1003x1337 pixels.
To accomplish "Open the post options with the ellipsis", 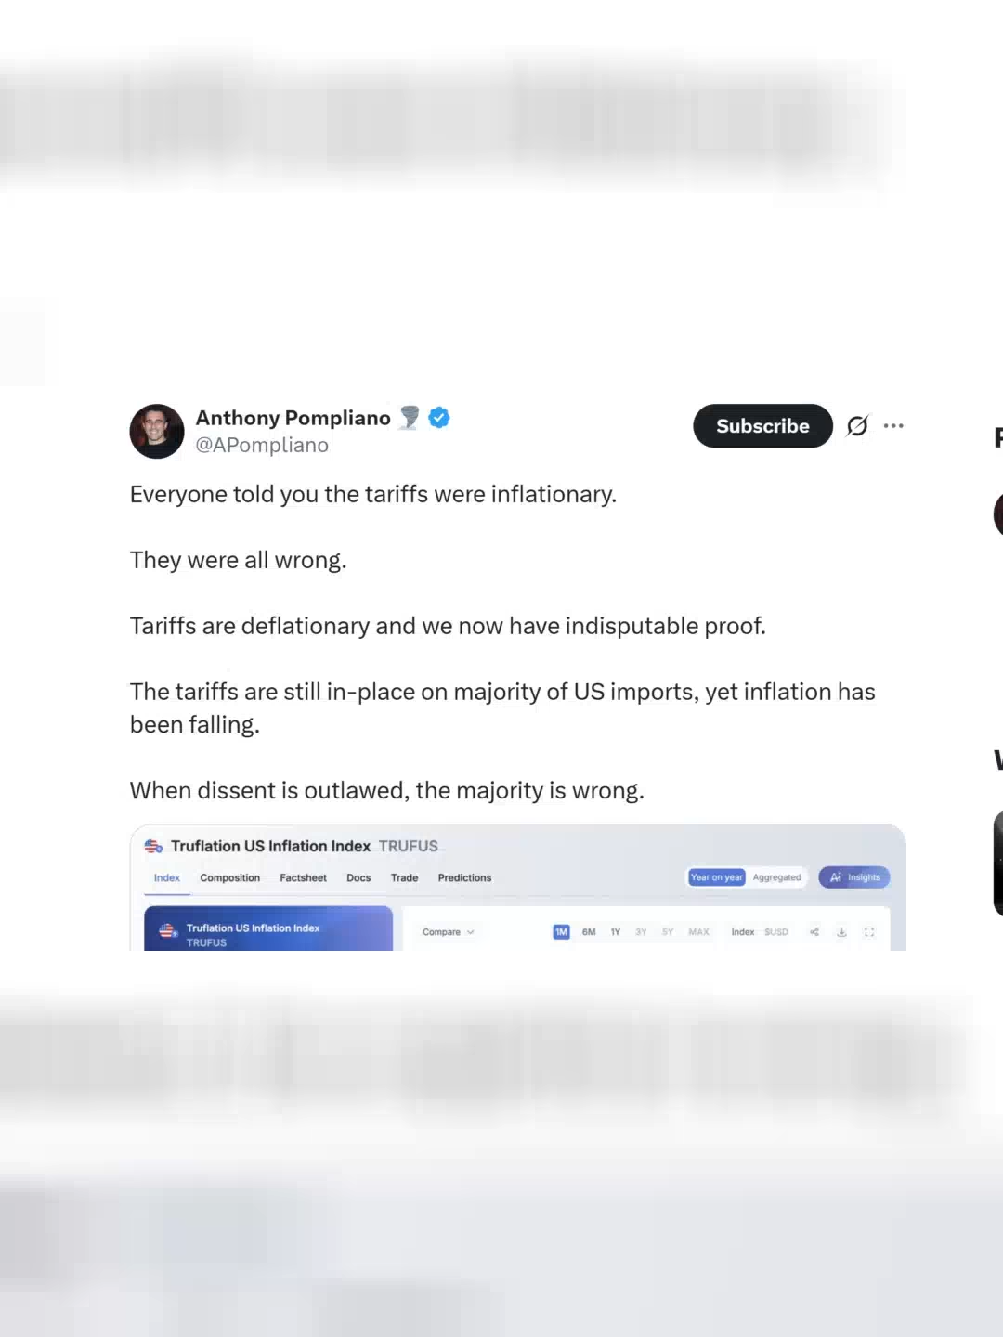I will pos(893,424).
